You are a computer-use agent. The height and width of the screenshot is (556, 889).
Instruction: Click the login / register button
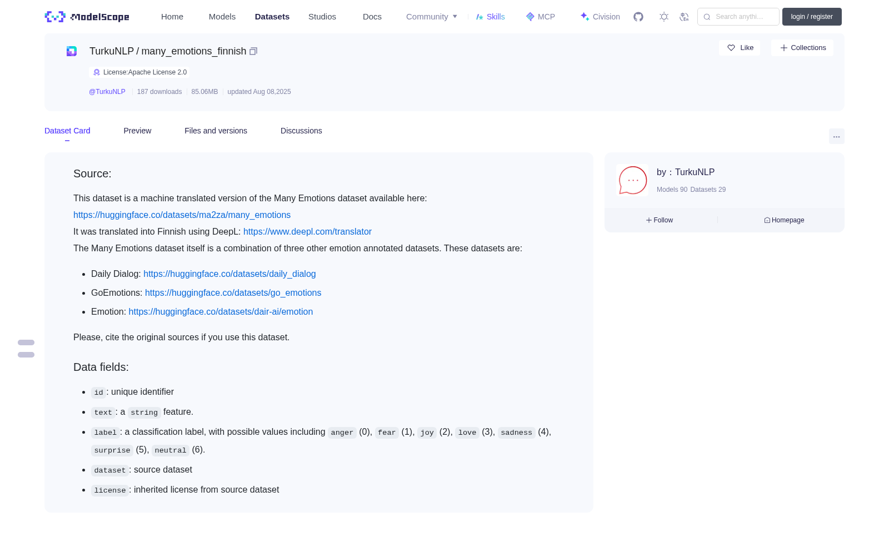tap(812, 17)
